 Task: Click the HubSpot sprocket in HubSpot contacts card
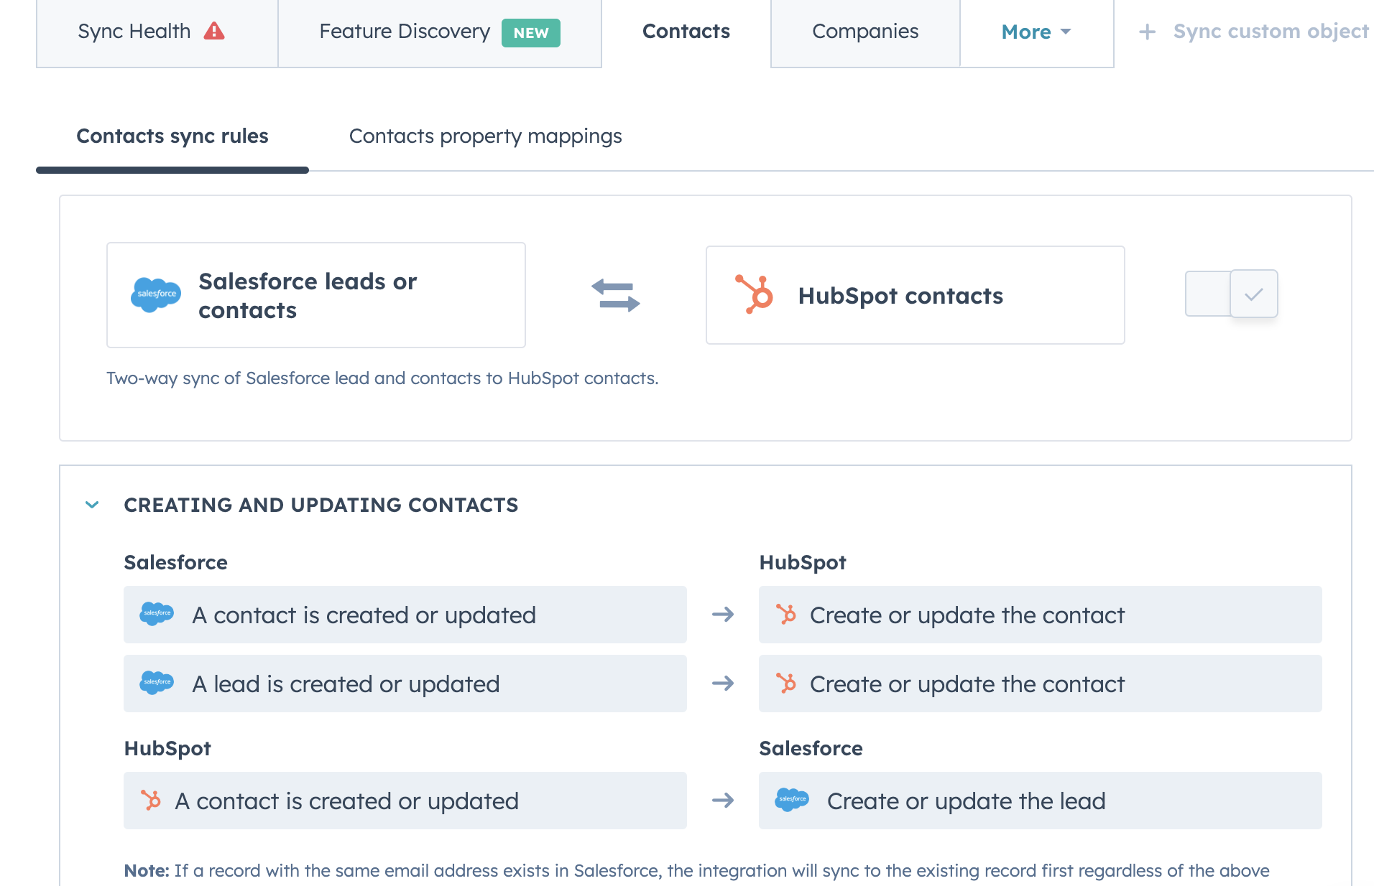coord(755,294)
